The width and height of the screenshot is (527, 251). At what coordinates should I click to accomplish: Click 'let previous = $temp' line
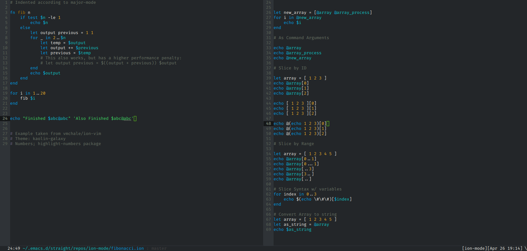[66, 53]
